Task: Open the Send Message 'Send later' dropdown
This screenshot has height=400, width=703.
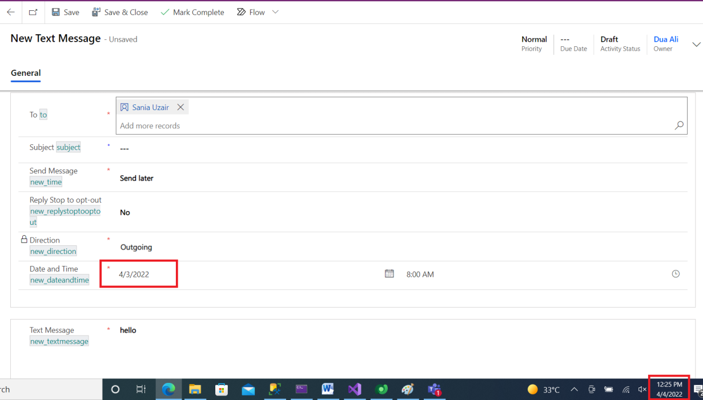Action: [x=136, y=178]
